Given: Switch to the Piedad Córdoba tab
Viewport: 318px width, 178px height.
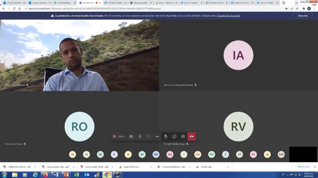Looking at the screenshot, I should [115, 3].
